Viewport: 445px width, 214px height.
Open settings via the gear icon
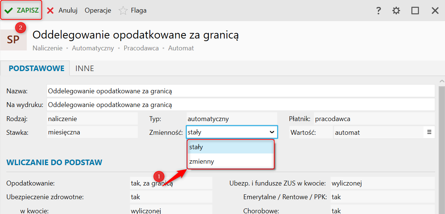pos(396,10)
